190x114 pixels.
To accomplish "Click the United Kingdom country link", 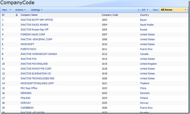I will click(x=148, y=64).
